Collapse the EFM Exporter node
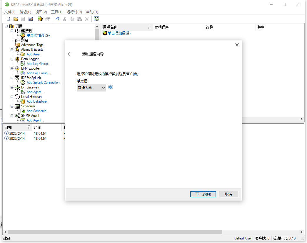The height and width of the screenshot is (243, 307). [x=12, y=68]
